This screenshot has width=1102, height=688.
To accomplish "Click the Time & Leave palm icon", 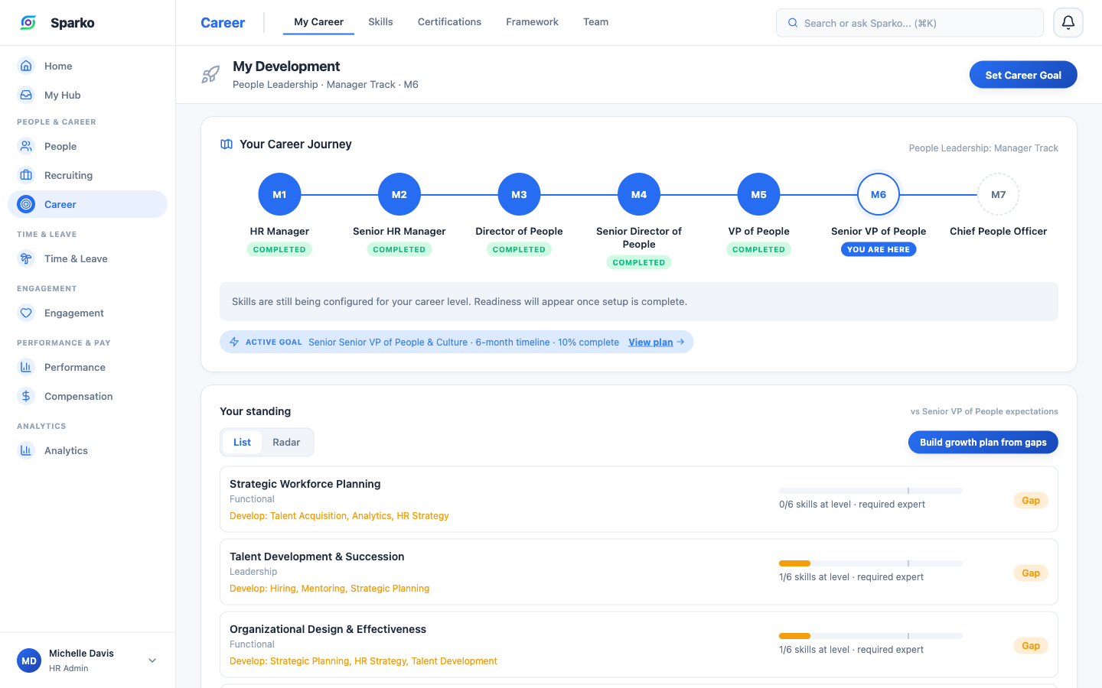I will [26, 258].
